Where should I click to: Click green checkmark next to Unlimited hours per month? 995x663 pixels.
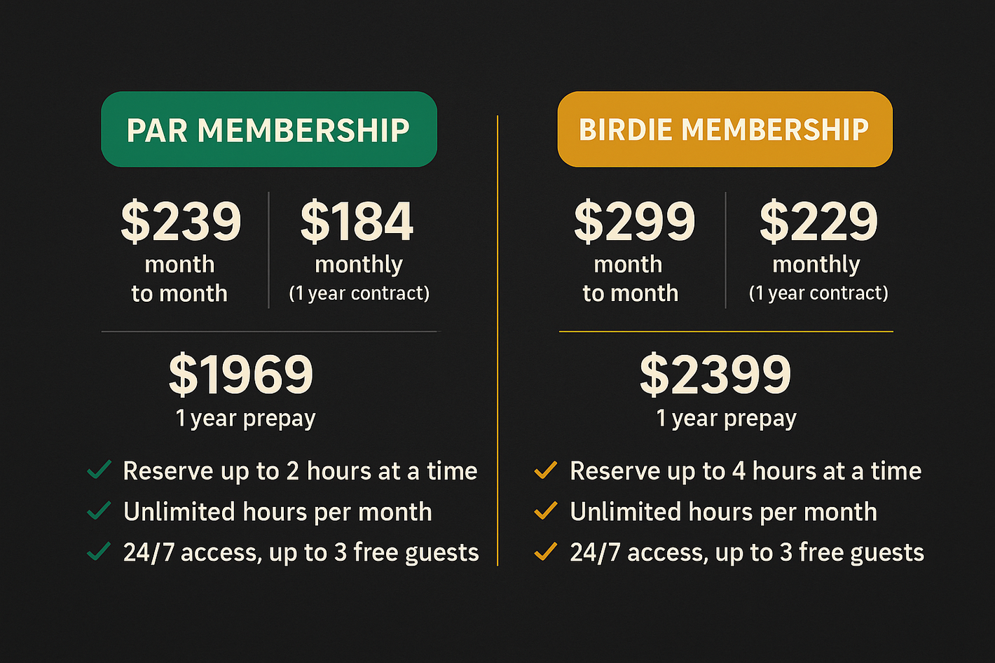(x=99, y=510)
